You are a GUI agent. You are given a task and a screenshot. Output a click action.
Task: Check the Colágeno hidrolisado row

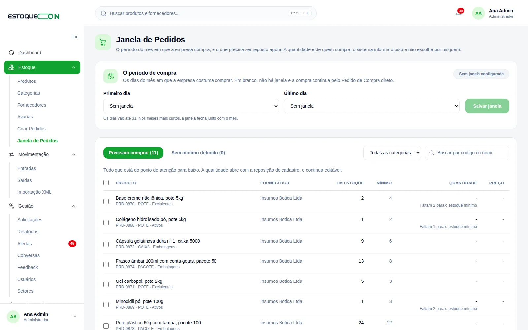106,223
